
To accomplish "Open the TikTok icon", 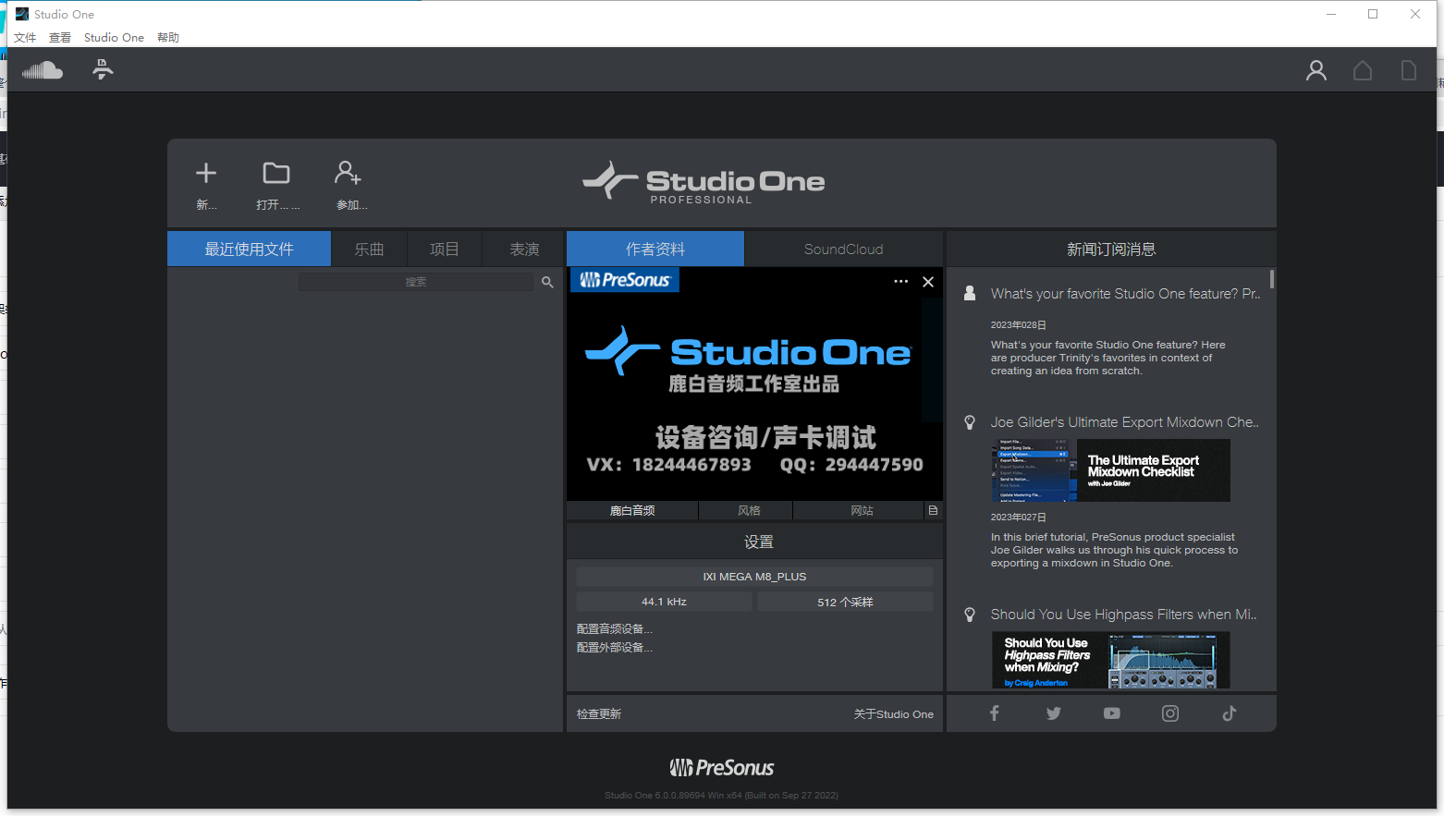I will coord(1230,713).
